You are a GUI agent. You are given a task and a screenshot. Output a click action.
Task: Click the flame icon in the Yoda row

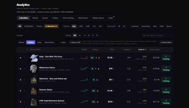point(99,58)
